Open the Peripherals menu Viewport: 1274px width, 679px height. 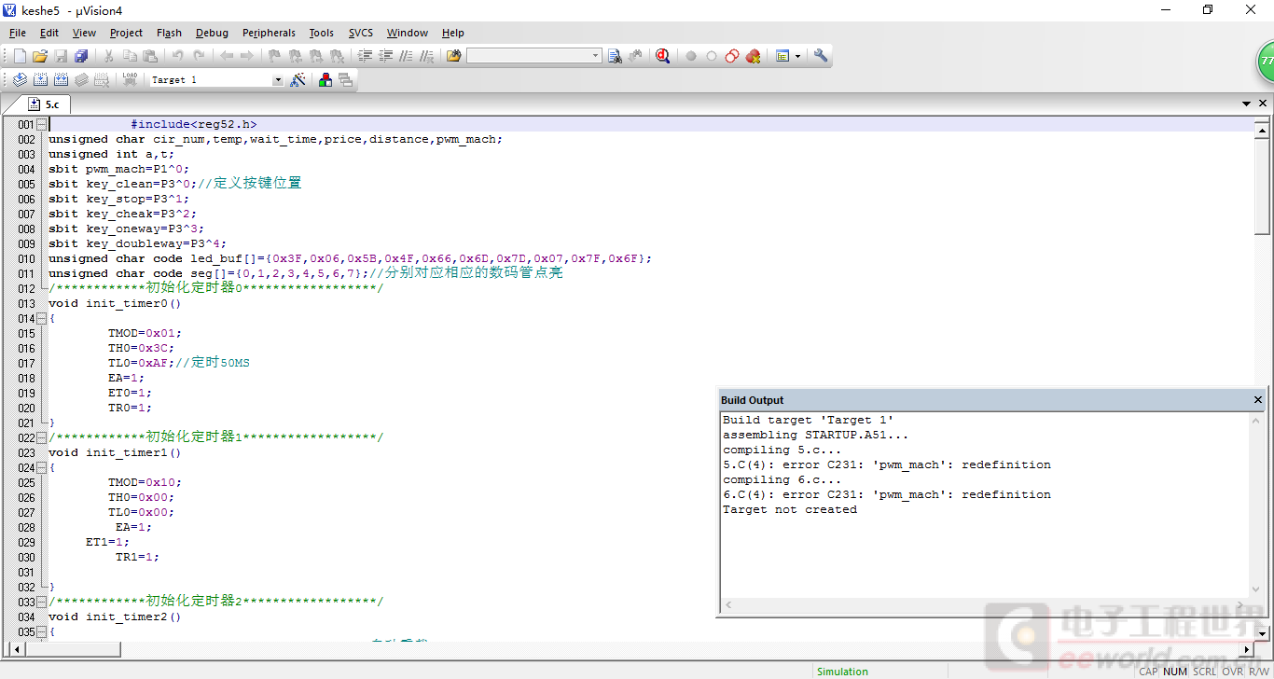pos(269,33)
